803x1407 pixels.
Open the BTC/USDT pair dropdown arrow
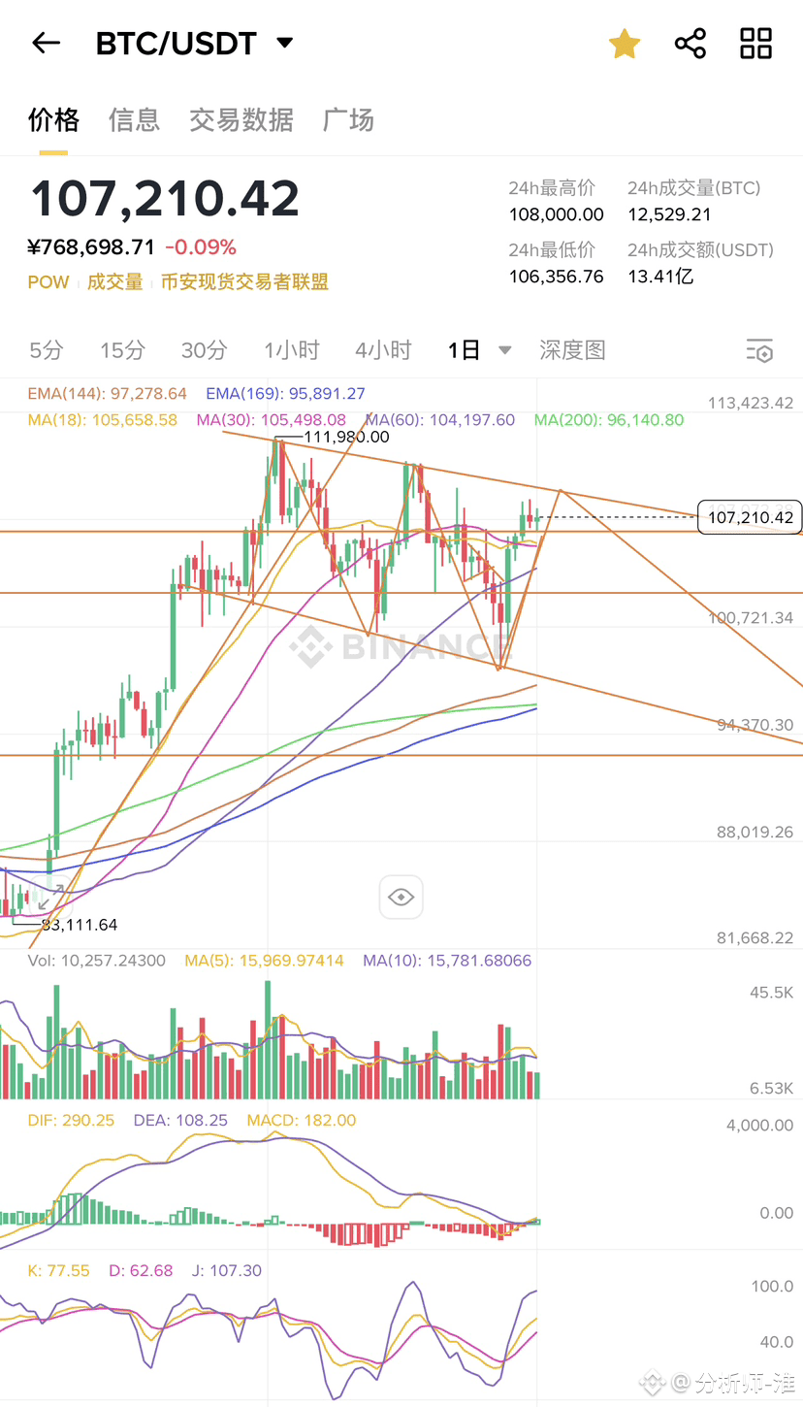click(284, 43)
